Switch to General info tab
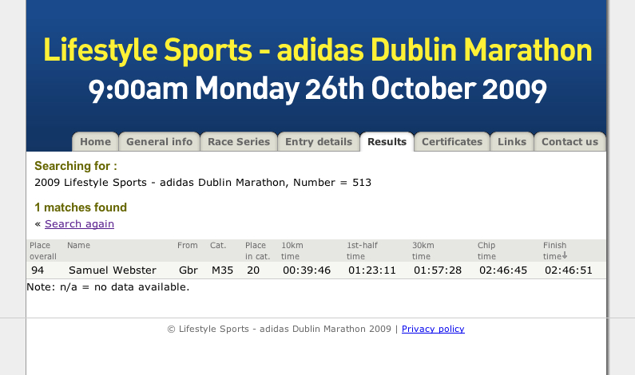The height and width of the screenshot is (375, 635). [159, 141]
